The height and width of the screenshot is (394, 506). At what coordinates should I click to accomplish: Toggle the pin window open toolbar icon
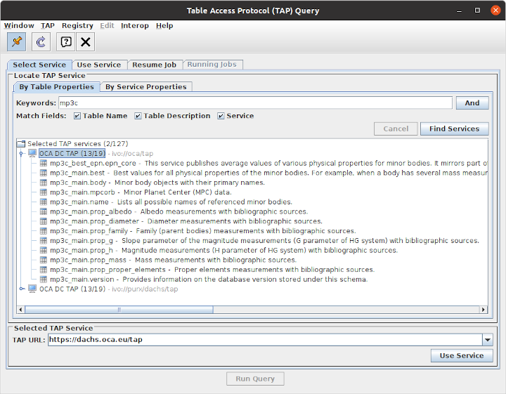coord(17,42)
